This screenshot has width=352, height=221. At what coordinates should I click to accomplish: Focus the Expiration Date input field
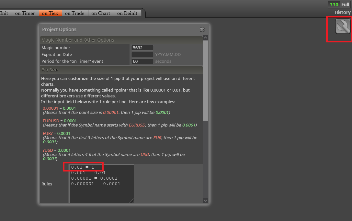[x=142, y=54]
